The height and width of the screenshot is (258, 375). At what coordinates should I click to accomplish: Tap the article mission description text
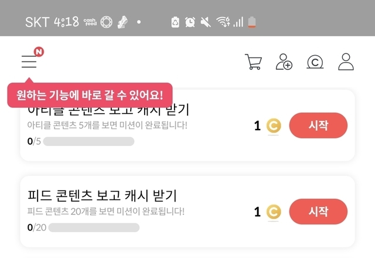tap(107, 125)
